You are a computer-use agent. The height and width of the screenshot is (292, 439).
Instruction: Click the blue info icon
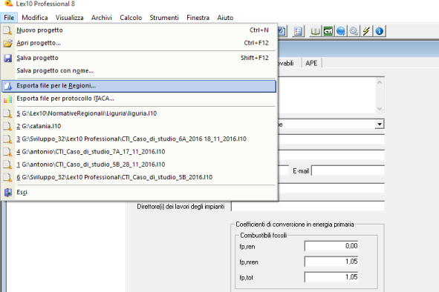[x=380, y=31]
